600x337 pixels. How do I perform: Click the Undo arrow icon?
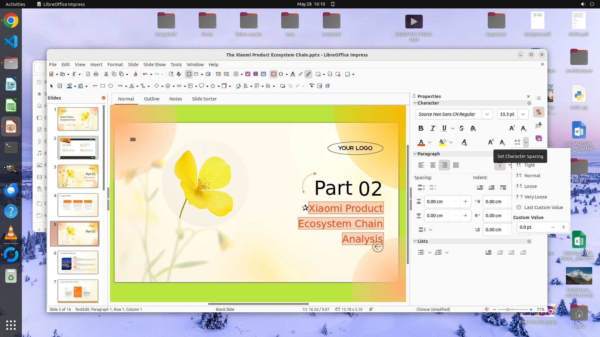[x=145, y=74]
